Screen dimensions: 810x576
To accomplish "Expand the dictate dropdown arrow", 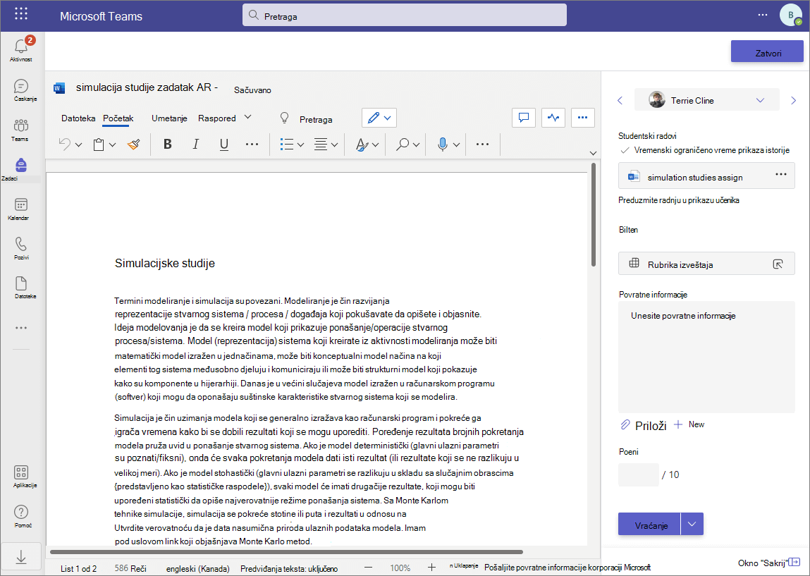I will click(x=456, y=145).
